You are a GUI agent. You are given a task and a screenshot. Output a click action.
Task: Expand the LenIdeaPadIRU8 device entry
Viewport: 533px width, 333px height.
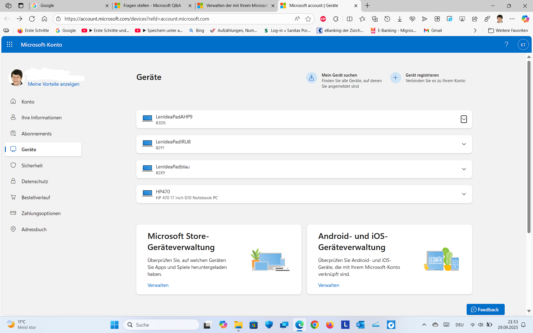464,144
